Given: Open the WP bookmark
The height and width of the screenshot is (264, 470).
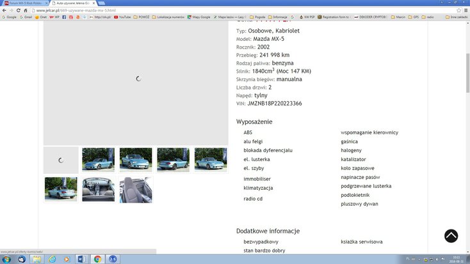Looking at the screenshot, I should 54,17.
